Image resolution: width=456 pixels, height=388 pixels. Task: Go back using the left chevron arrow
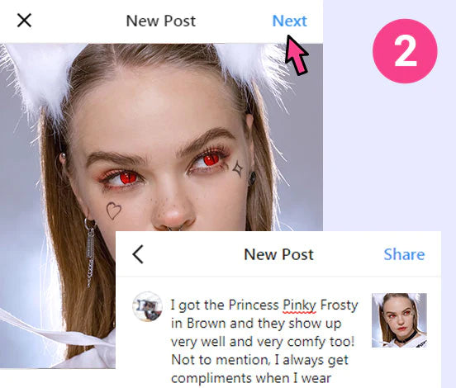click(138, 254)
